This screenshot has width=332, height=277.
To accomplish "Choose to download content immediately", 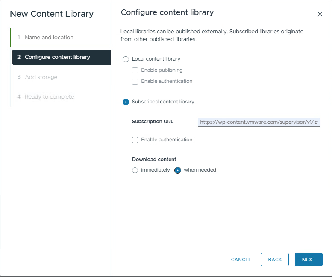I will pyautogui.click(x=135, y=170).
